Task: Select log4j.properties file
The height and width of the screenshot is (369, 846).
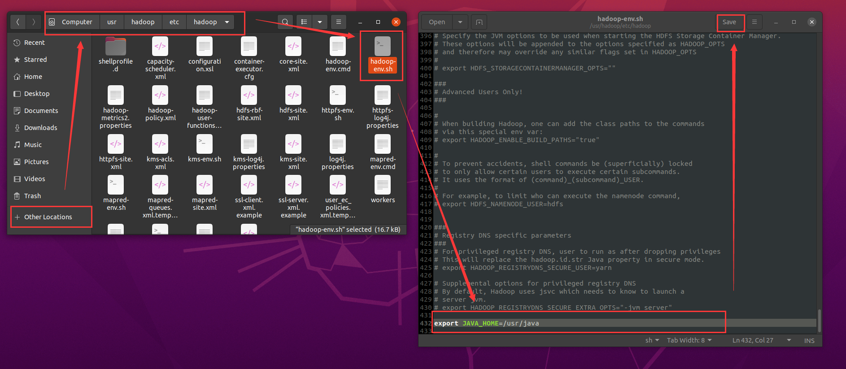Action: click(338, 152)
